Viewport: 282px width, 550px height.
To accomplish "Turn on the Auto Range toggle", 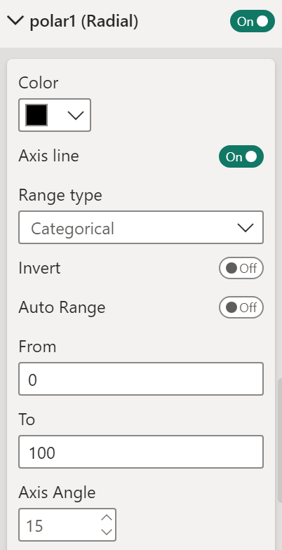I will [241, 307].
